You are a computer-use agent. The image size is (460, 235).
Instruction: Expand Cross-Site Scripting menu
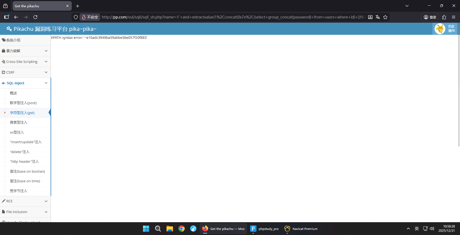coord(25,62)
